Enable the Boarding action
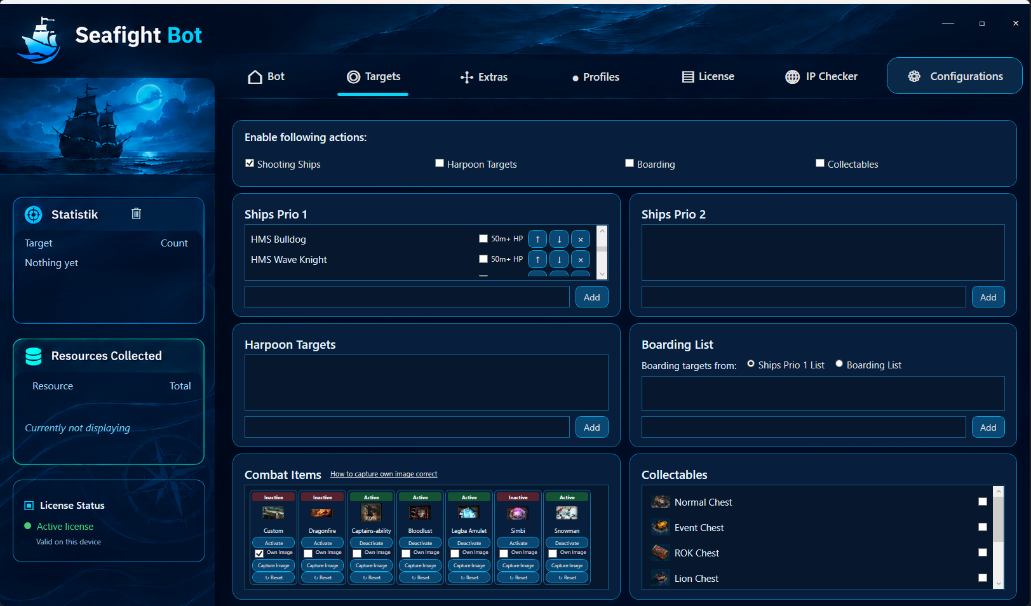Viewport: 1031px width, 606px height. pos(630,163)
